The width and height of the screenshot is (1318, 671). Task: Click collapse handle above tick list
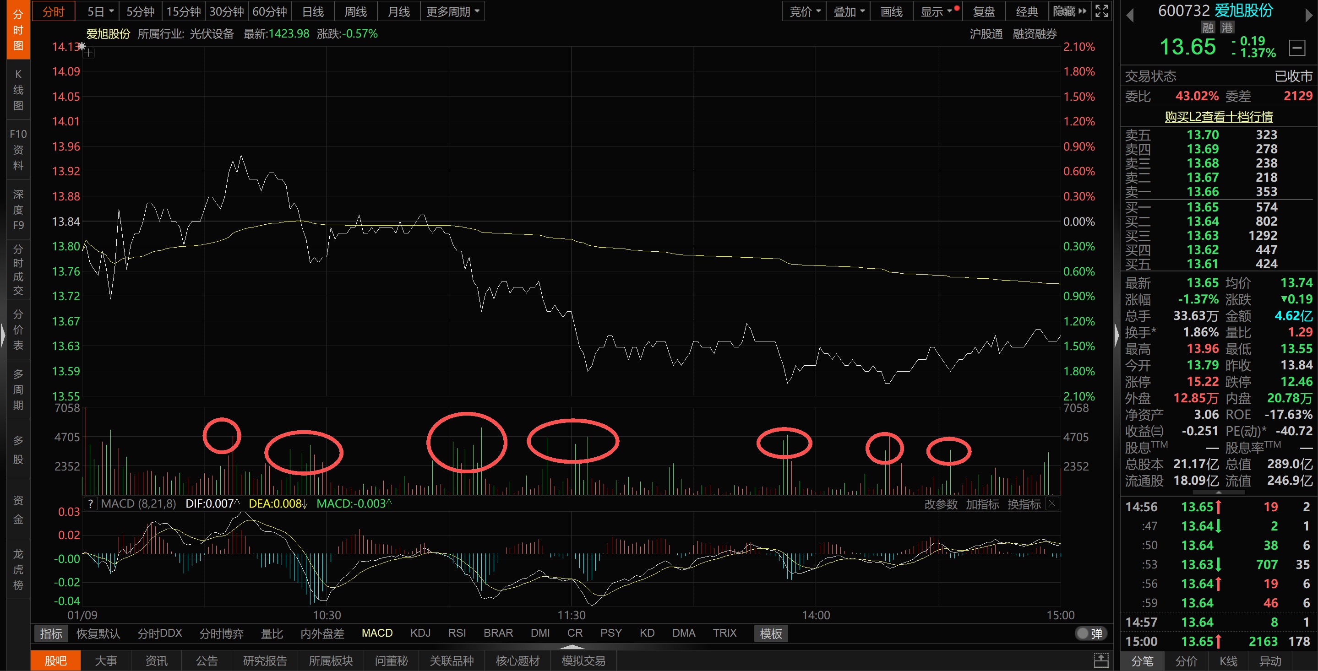tap(1218, 492)
